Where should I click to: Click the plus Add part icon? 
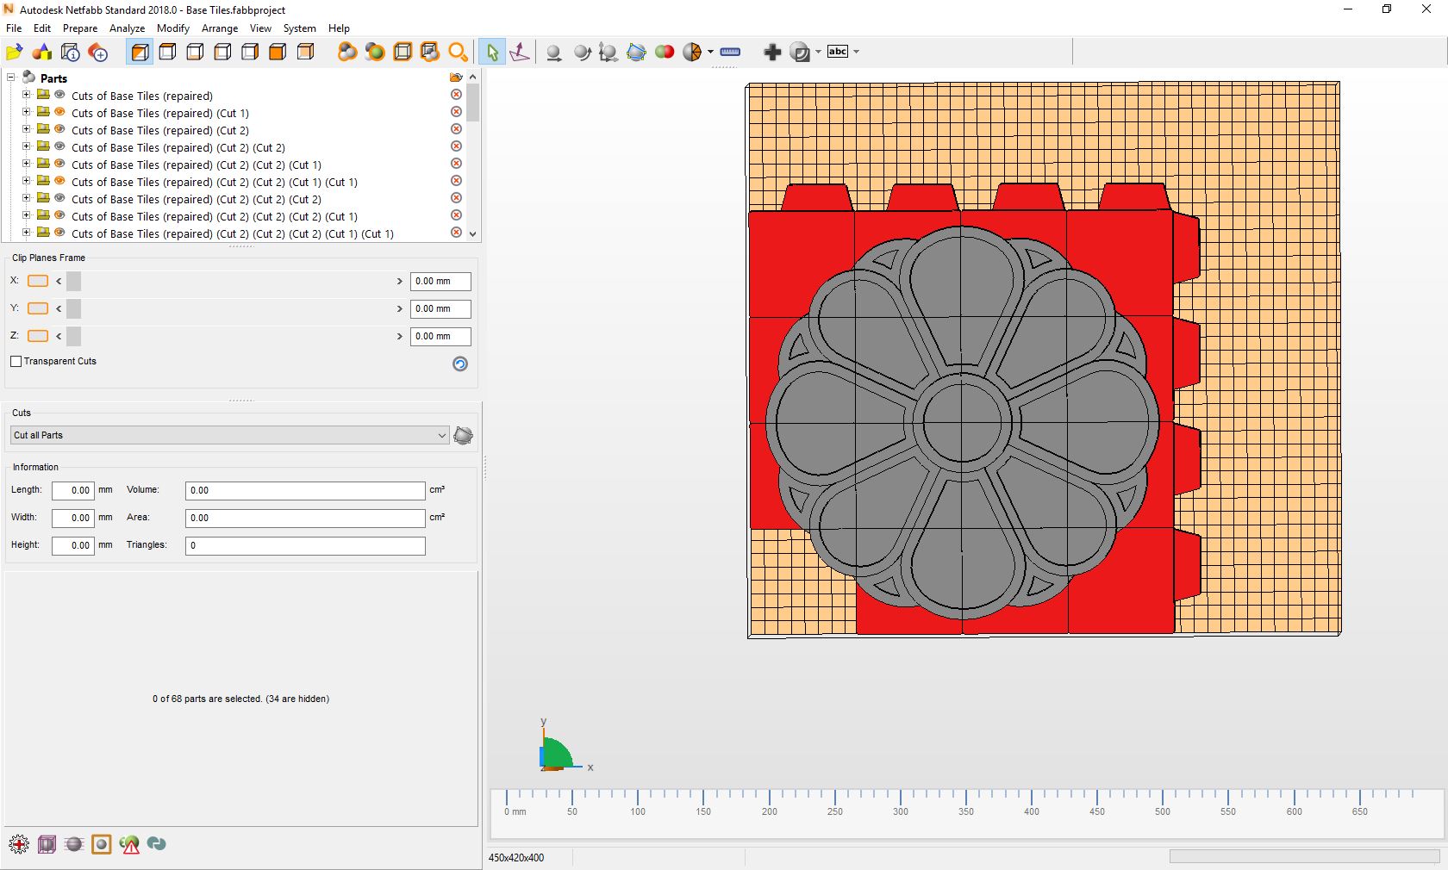(x=772, y=52)
